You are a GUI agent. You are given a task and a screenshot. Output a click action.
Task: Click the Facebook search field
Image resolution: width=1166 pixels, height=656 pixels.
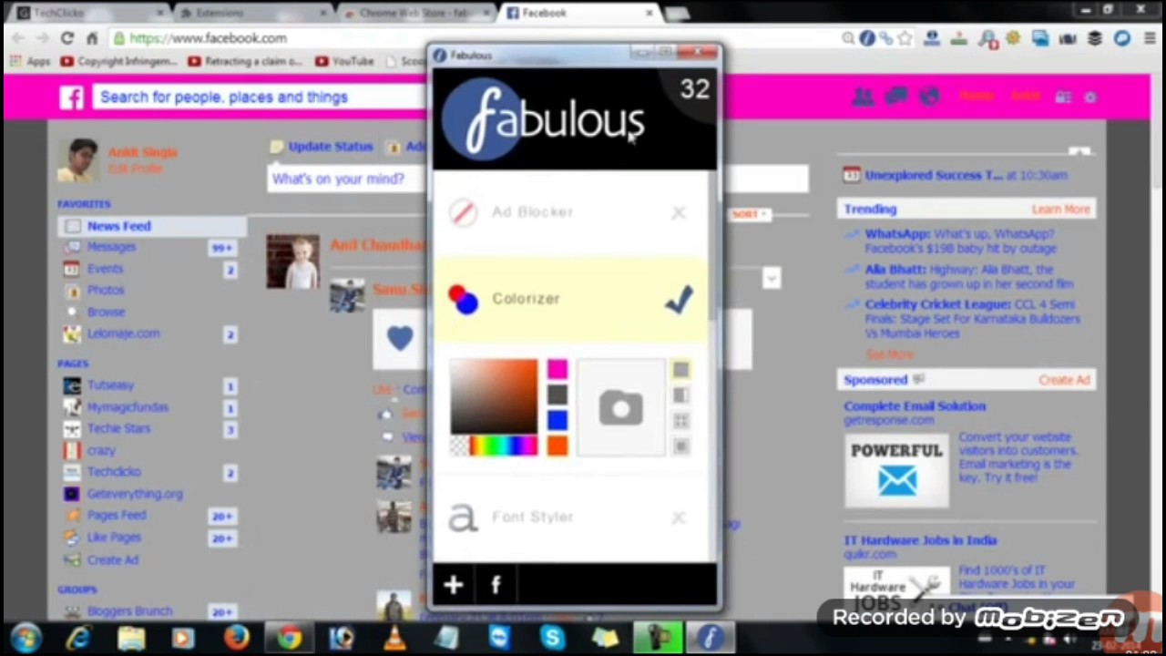pos(260,97)
